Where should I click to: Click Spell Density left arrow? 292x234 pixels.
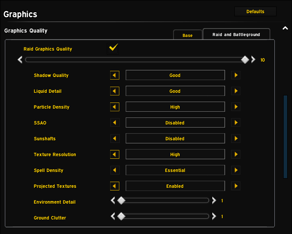click(x=115, y=170)
